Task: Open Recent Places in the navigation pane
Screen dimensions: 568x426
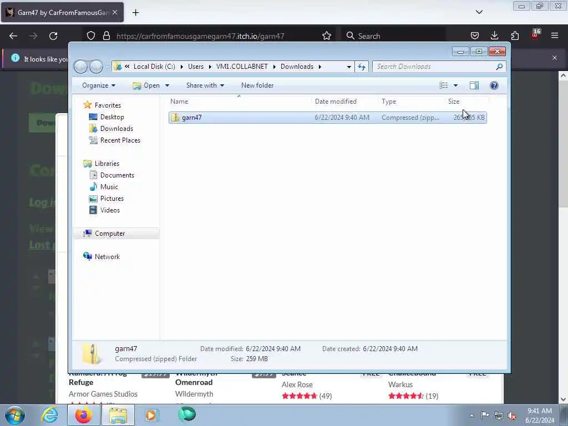Action: [120, 140]
